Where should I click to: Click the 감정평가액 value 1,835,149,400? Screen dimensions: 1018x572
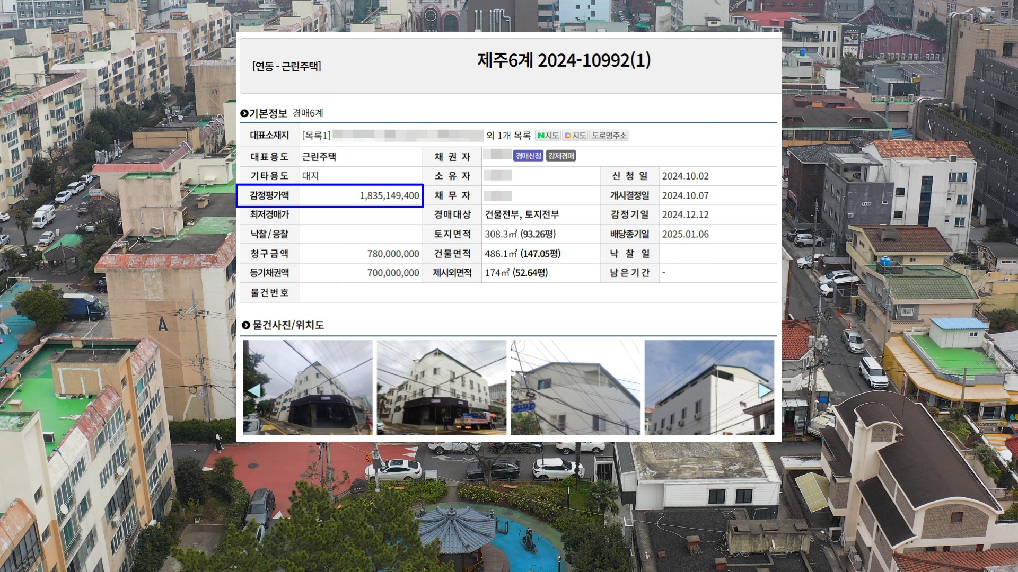(x=389, y=196)
